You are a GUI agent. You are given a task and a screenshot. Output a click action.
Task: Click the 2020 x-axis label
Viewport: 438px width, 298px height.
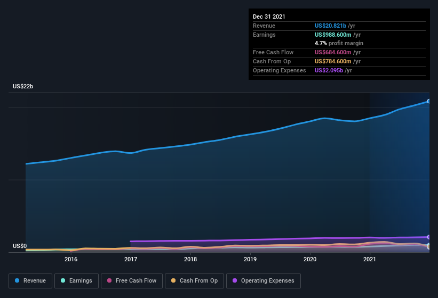point(310,259)
